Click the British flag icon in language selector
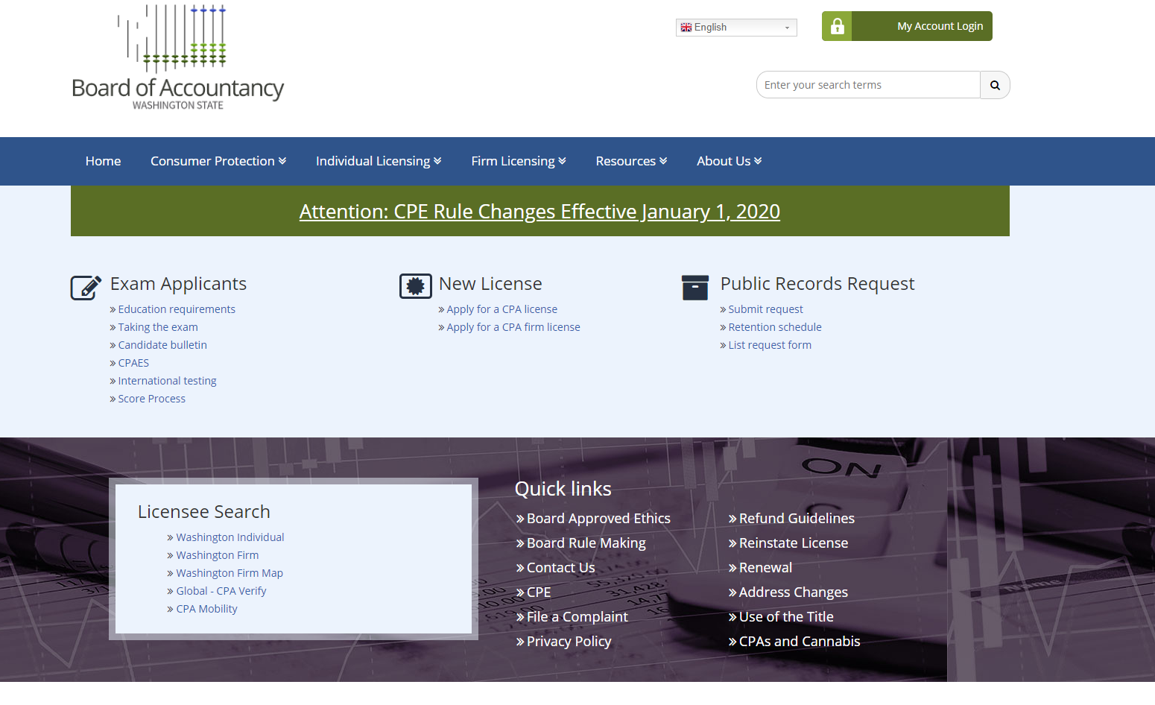 click(686, 27)
